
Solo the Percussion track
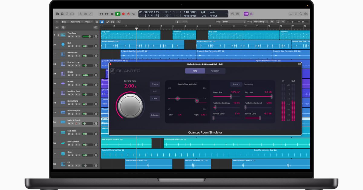[72, 56]
